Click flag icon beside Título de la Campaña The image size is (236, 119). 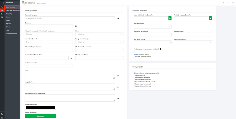pyautogui.click(x=118, y=18)
